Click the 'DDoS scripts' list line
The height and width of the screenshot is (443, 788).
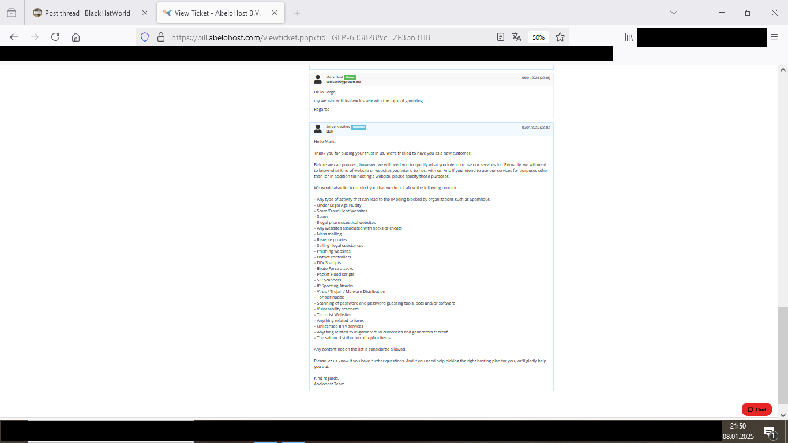coord(328,263)
